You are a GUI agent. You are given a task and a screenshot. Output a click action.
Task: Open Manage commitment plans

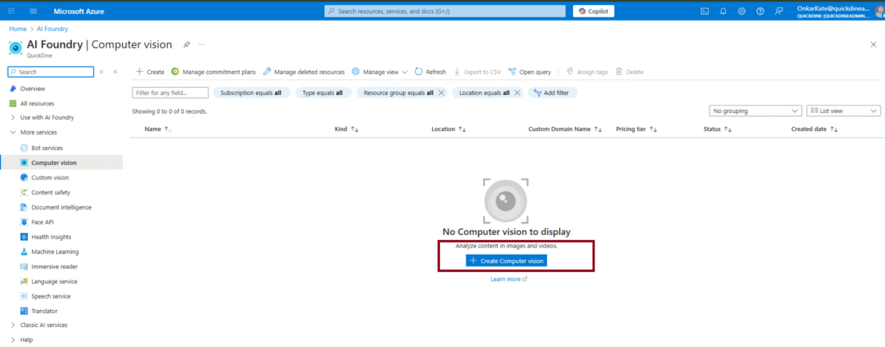click(213, 73)
